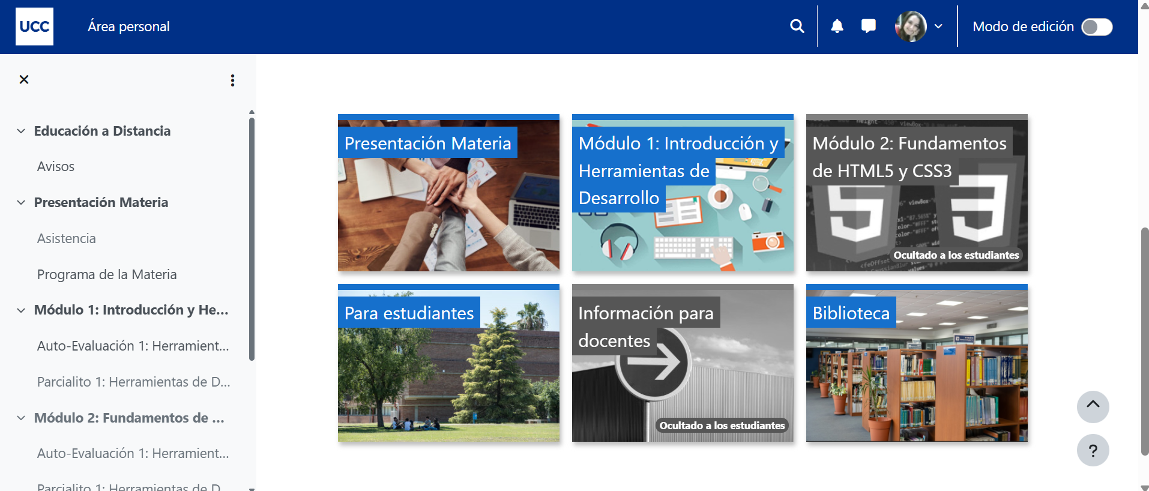Select Módulo 1: Introducción y He... in sidebar
The height and width of the screenshot is (491, 1149).
point(131,310)
